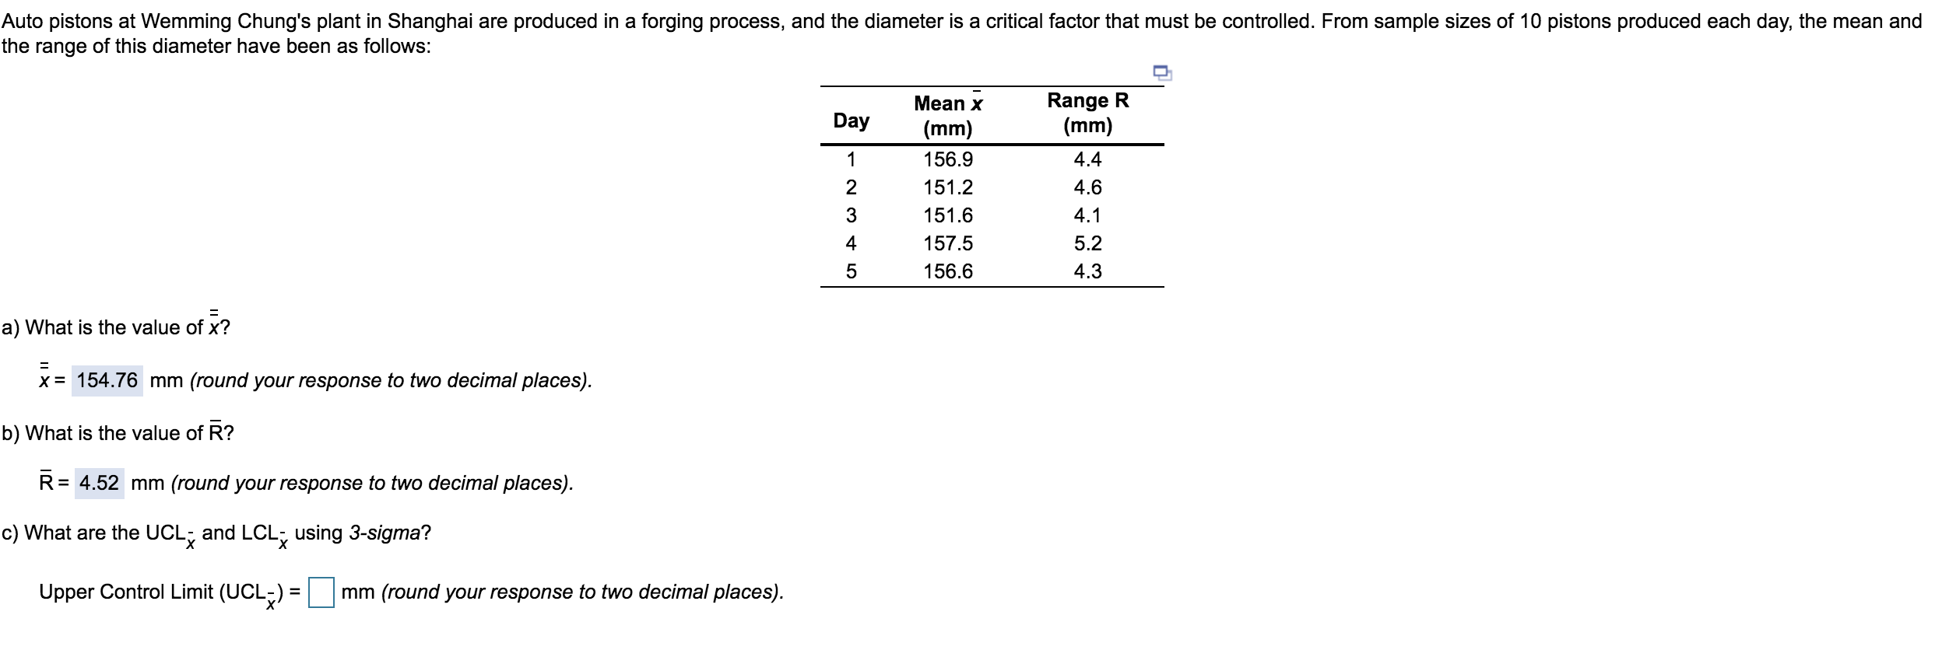
Task: Click the Mean x column header
Action: (946, 110)
